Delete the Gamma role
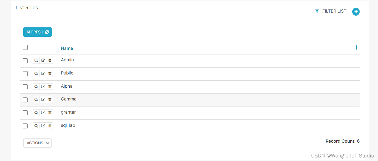This screenshot has height=161, width=378. (50, 99)
